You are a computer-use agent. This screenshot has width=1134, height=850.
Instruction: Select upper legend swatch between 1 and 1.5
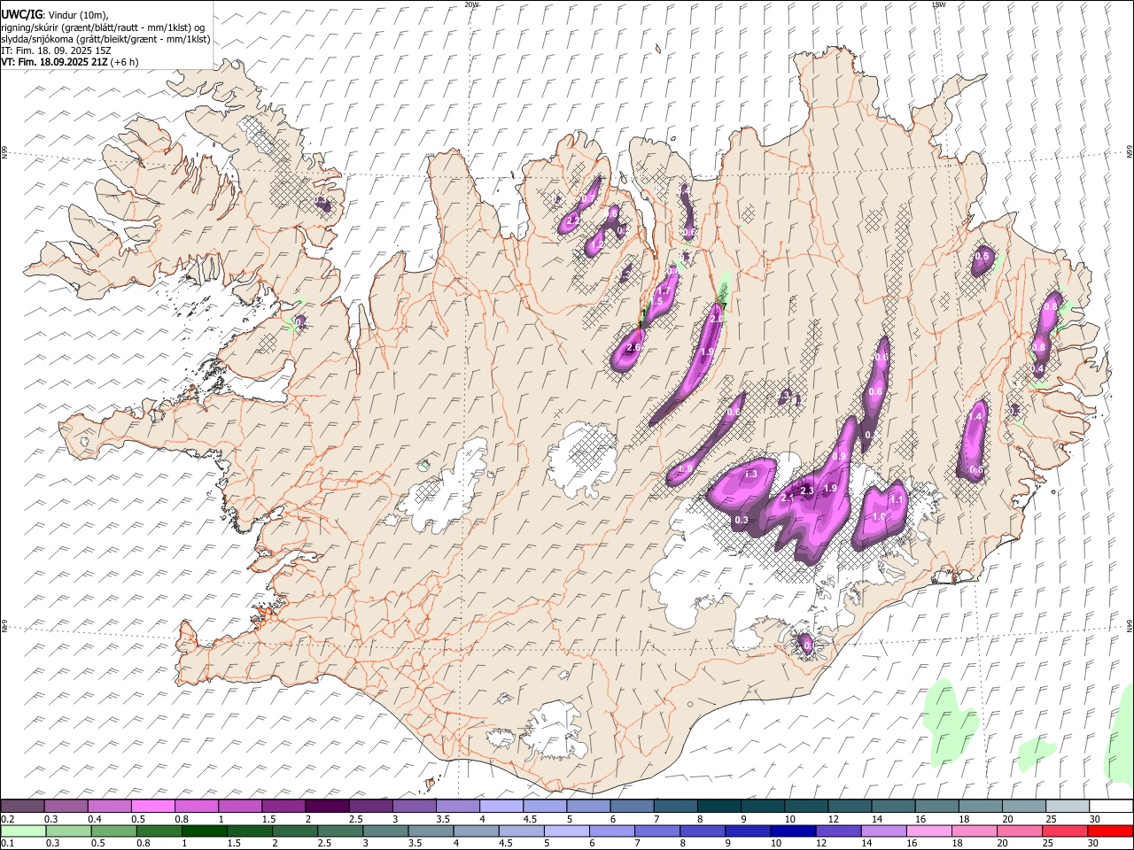(239, 806)
